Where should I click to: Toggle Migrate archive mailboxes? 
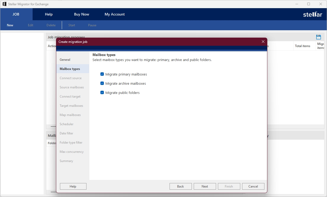102,83
